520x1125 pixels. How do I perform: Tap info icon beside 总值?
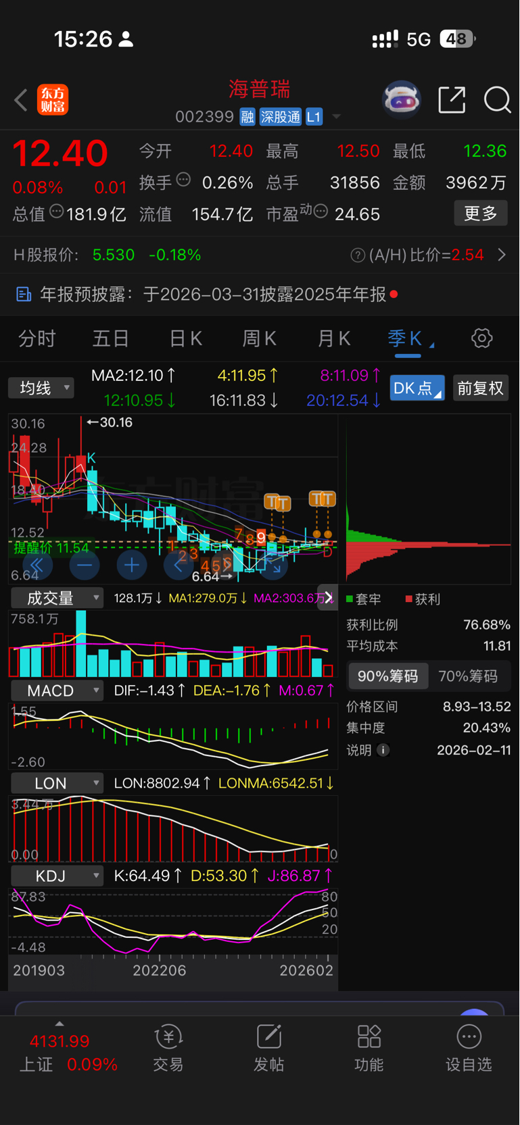pos(57,211)
